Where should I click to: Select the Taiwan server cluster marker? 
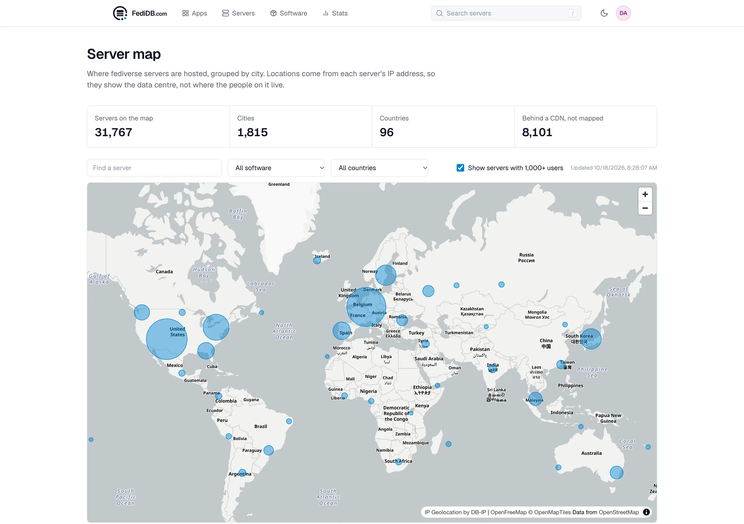click(x=560, y=364)
